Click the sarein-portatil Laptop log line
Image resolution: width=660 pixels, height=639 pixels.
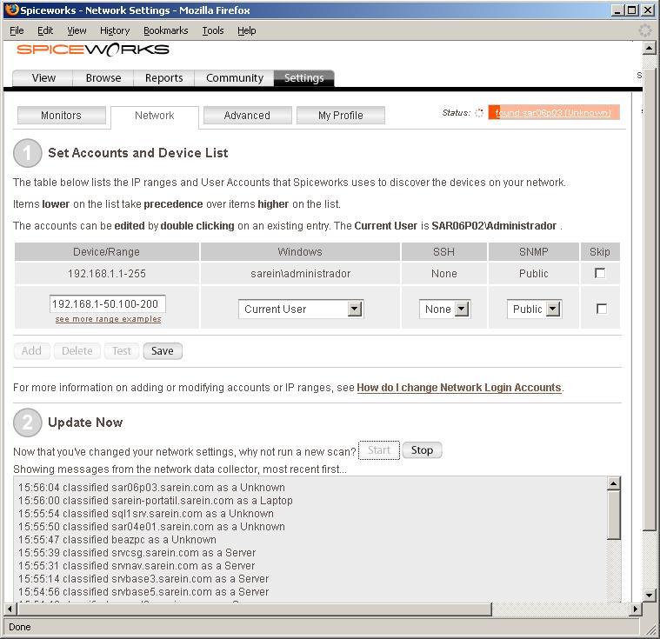point(156,501)
